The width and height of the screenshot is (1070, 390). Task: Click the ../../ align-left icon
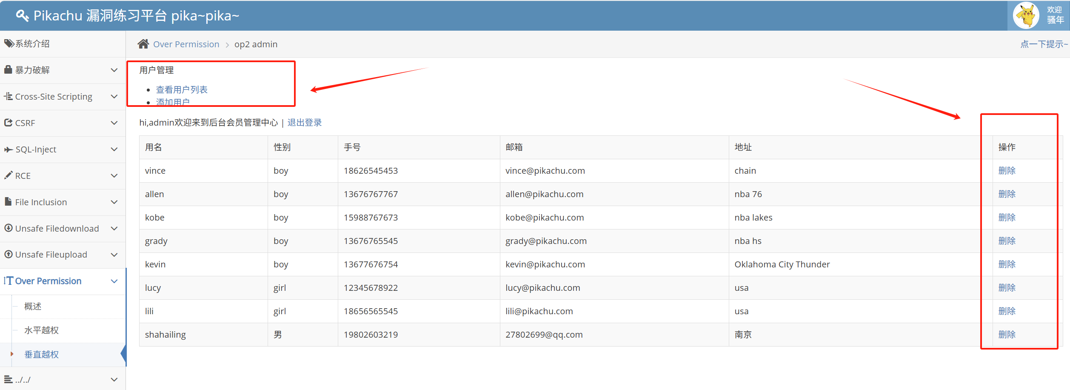click(x=8, y=379)
